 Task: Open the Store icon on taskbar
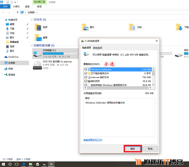pyautogui.click(x=38, y=164)
